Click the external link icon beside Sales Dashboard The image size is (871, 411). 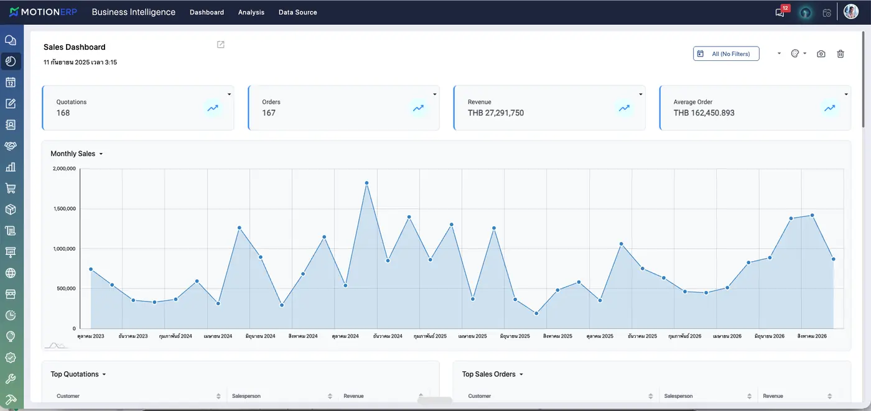220,44
